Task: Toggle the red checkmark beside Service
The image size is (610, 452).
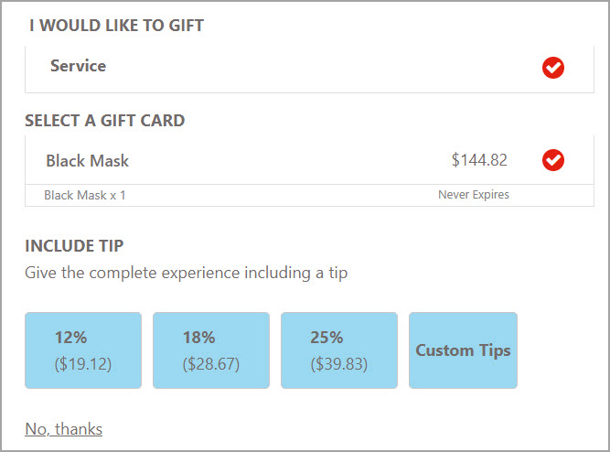Action: [552, 68]
